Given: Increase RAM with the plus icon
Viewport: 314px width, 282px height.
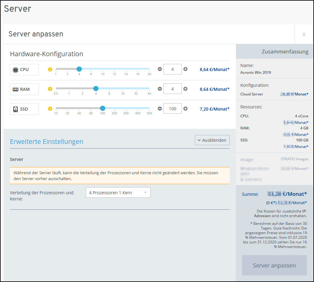Looking at the screenshot, I should 186,89.
